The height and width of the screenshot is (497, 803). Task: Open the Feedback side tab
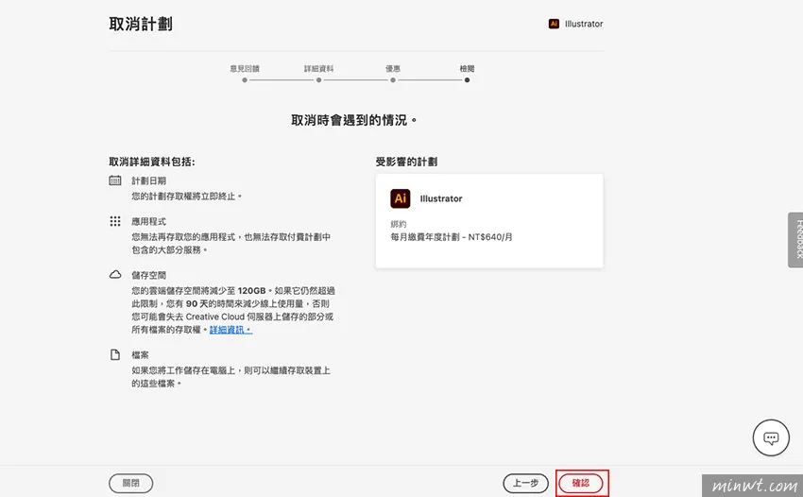click(x=795, y=240)
